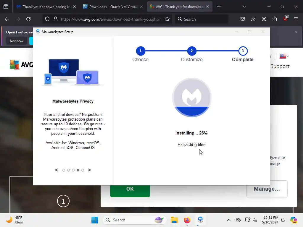The height and width of the screenshot is (227, 303).
Task: Select the third promo carousel dot
Action: 73,170
